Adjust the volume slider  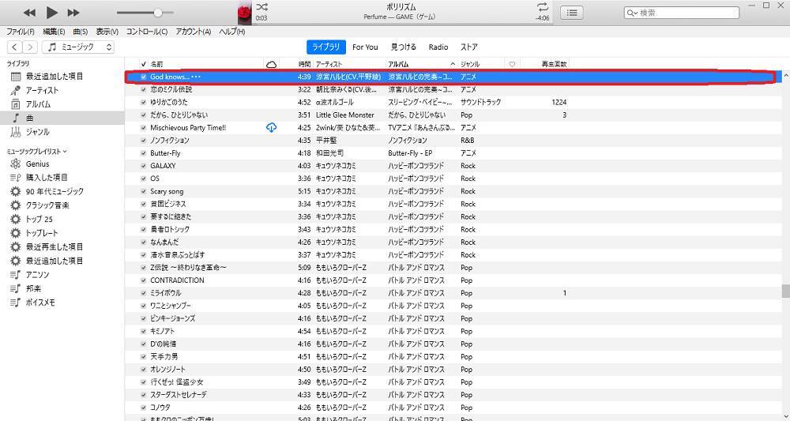[158, 13]
